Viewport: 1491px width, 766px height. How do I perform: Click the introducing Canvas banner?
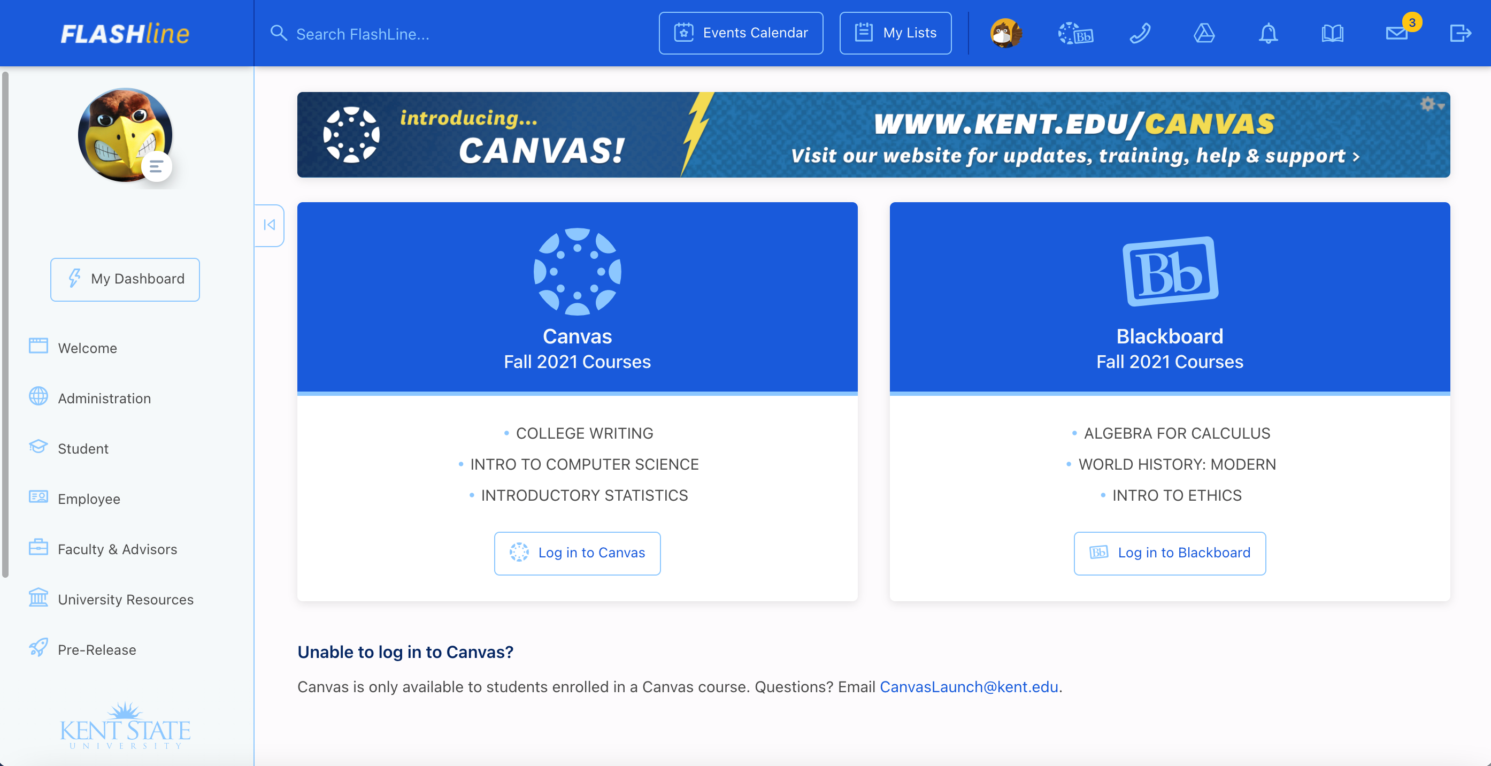tap(873, 134)
